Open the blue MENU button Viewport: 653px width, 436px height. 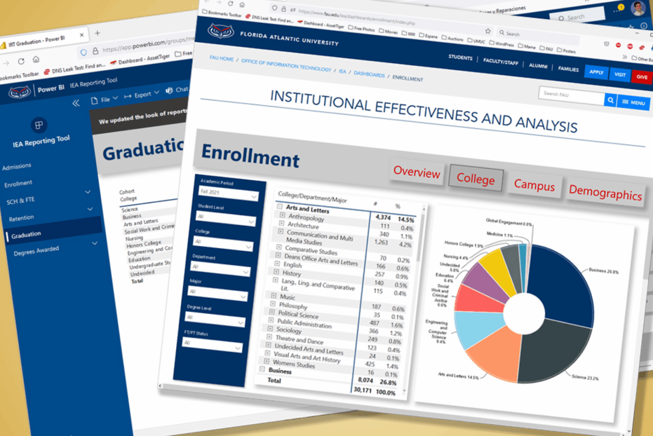(x=633, y=102)
